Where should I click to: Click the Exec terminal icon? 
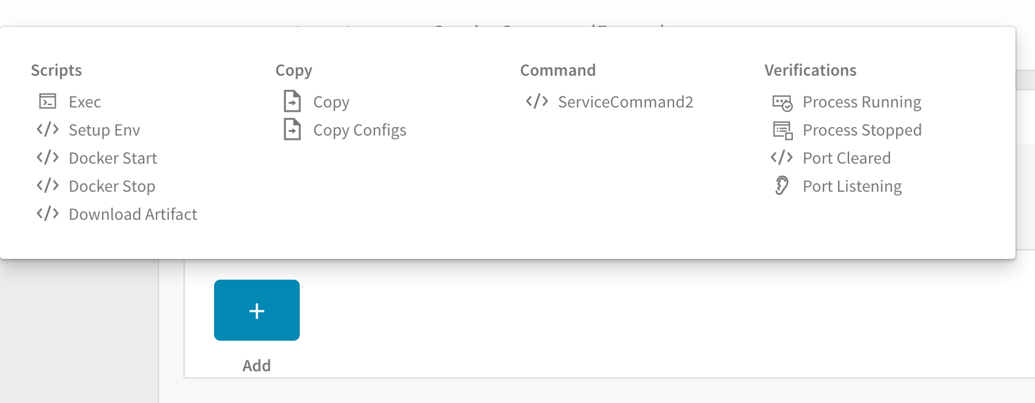48,101
